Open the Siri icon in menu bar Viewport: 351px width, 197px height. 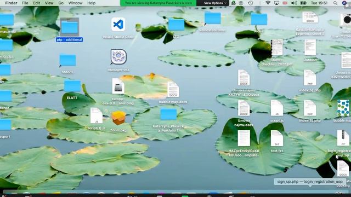pos(344,3)
